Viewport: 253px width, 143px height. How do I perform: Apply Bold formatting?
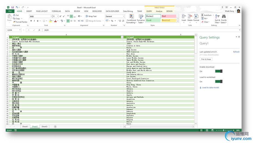coord(31,21)
